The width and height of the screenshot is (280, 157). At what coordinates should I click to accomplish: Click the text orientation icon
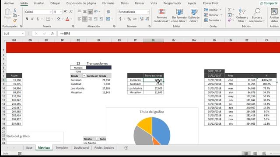click(96, 12)
